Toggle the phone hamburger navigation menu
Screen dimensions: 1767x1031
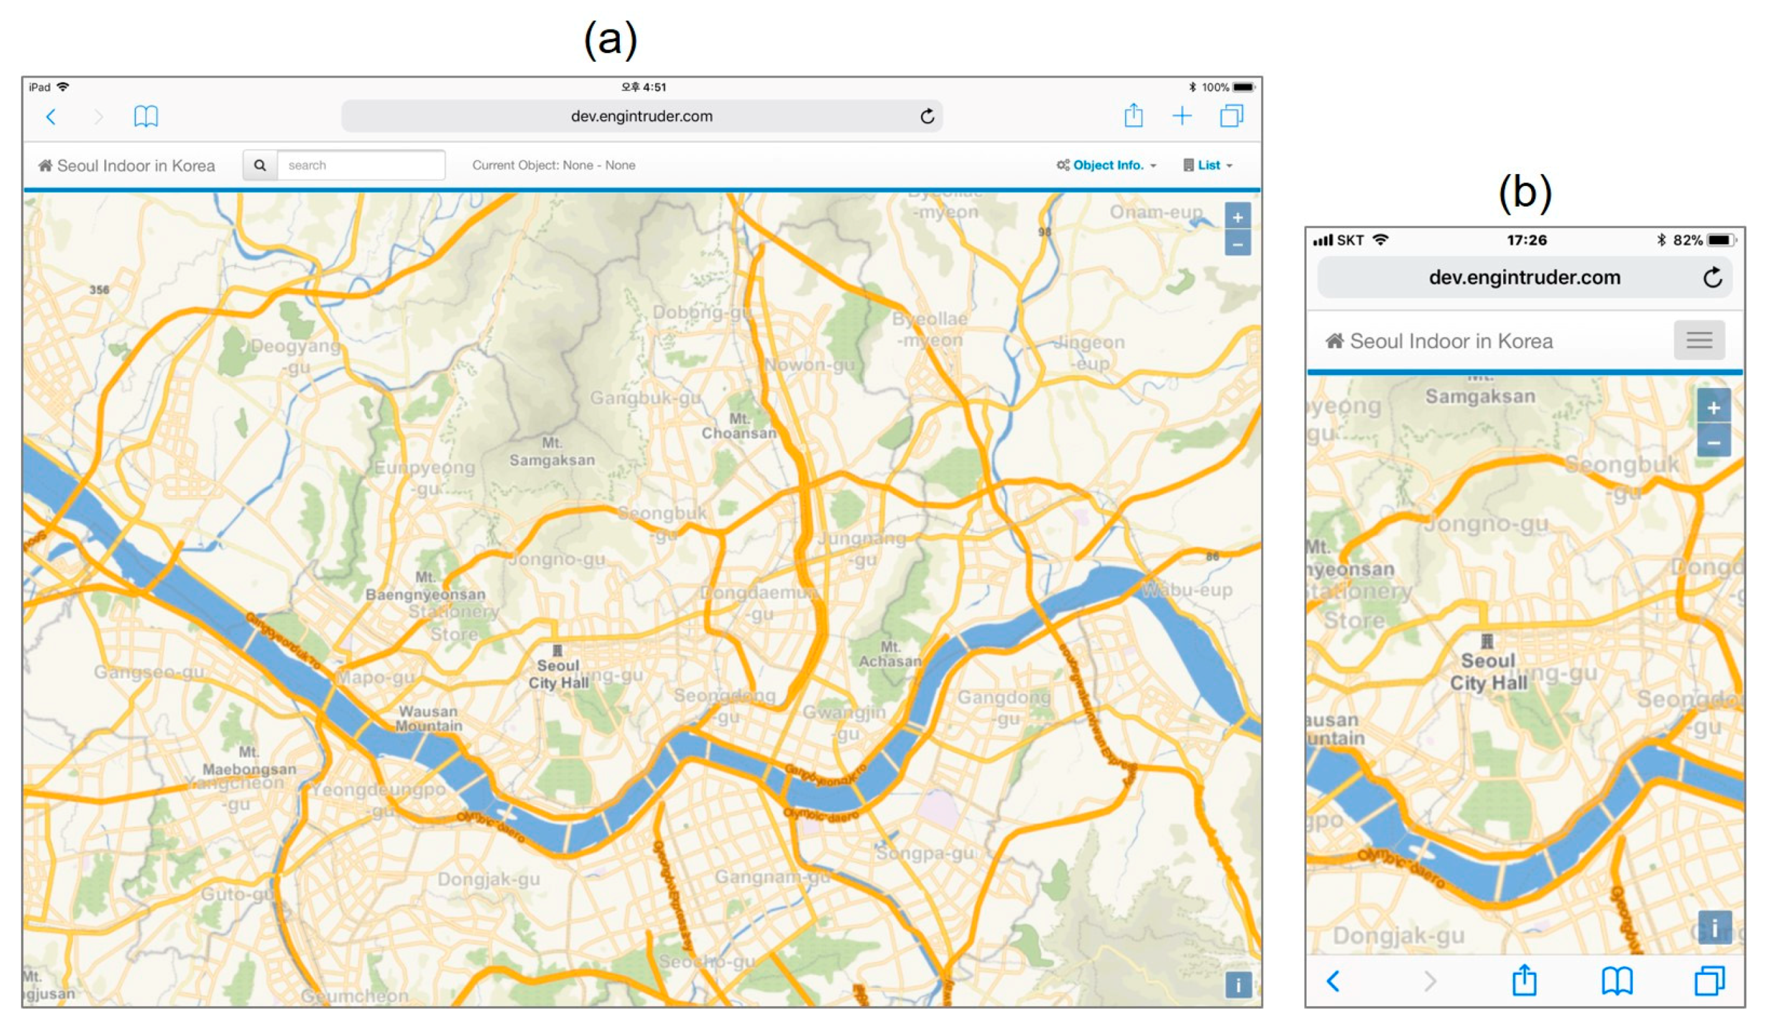tap(1699, 341)
